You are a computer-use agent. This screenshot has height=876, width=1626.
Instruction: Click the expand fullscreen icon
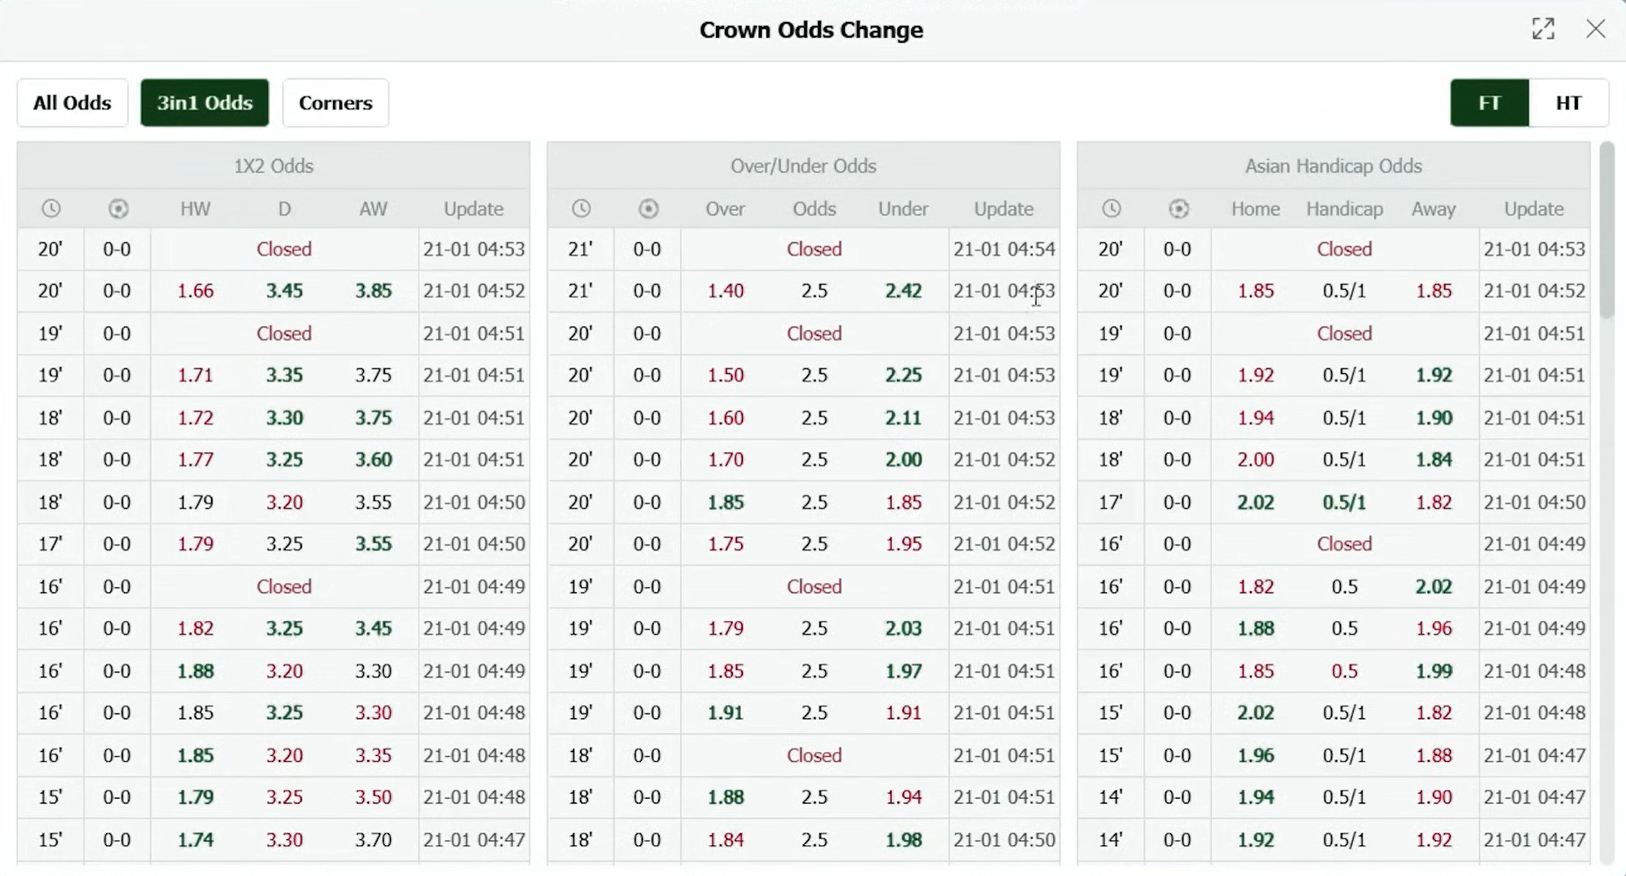point(1543,29)
